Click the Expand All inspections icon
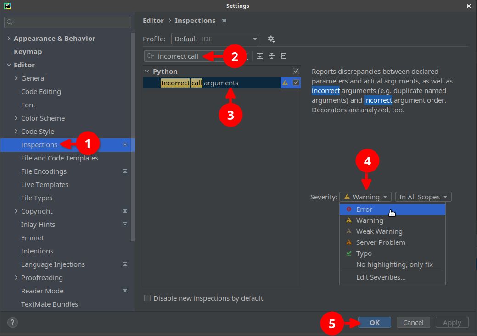 [x=260, y=56]
